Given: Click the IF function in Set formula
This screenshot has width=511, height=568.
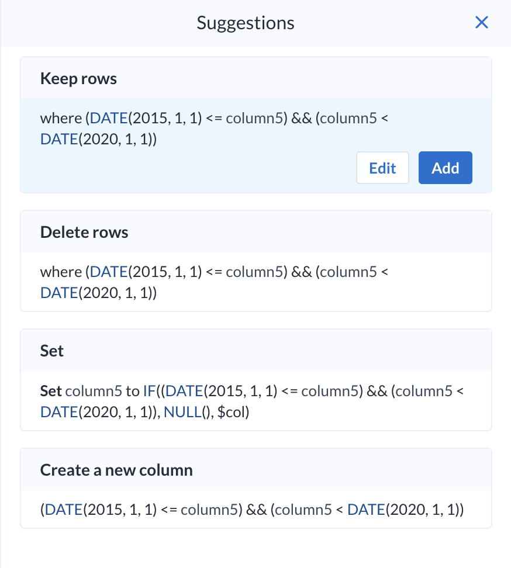Looking at the screenshot, I should point(149,390).
